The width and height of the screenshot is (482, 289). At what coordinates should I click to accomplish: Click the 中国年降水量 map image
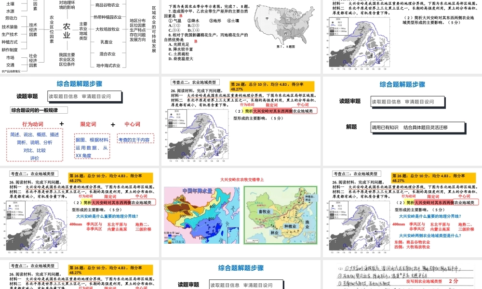pos(201,215)
